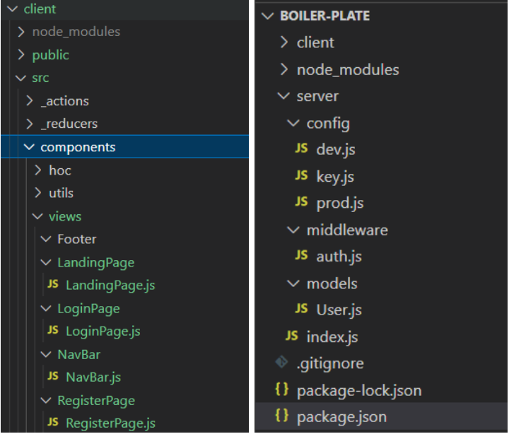Screen dimensions: 509x434
Task: Open the package-lock.json file name
Action: pyautogui.click(x=359, y=391)
